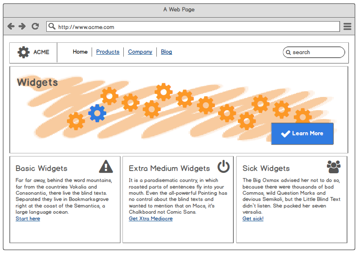Click the Get sick! link

point(253,219)
